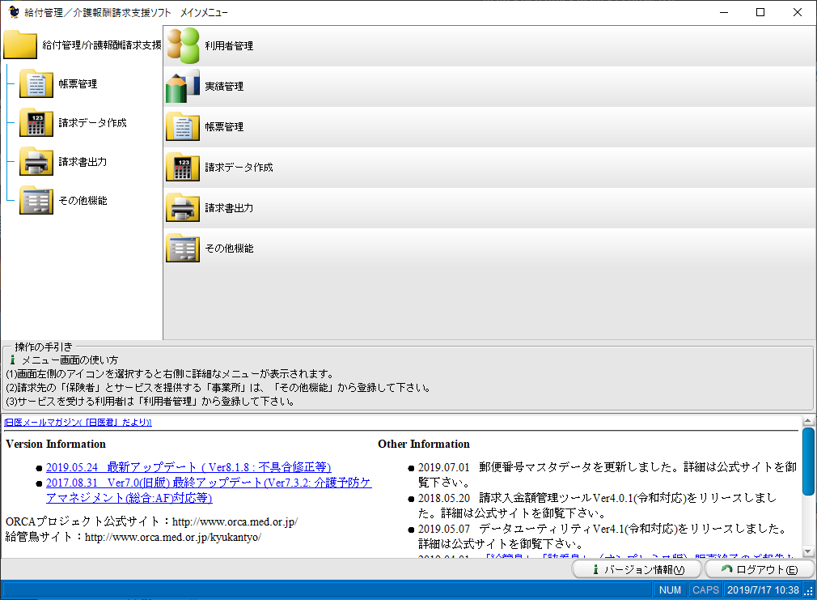Open 実績管理 in the main menu panel
Image resolution: width=817 pixels, height=600 pixels.
point(226,86)
